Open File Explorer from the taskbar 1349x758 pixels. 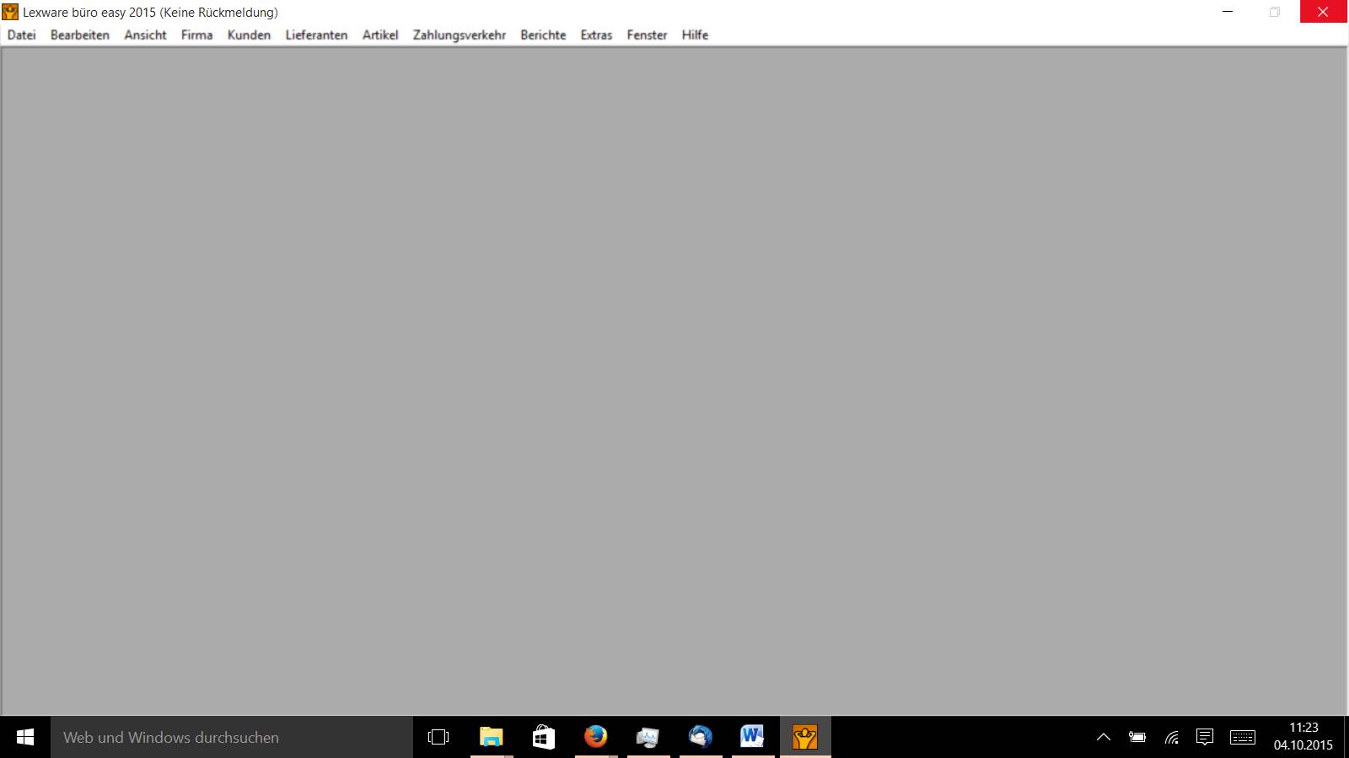pos(491,737)
